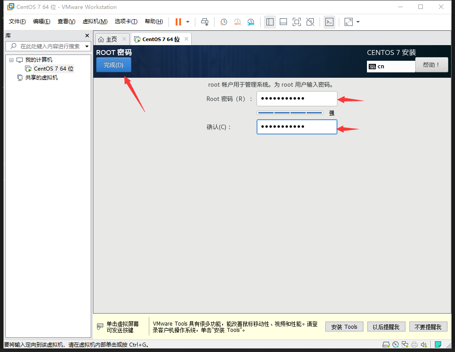Enter full screen mode
455x352 pixels.
click(297, 21)
